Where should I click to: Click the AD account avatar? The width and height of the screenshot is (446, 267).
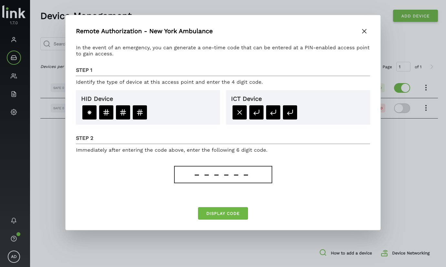[14, 257]
